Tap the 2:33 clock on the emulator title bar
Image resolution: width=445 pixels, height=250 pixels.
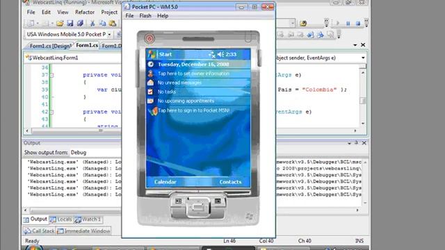tap(231, 54)
